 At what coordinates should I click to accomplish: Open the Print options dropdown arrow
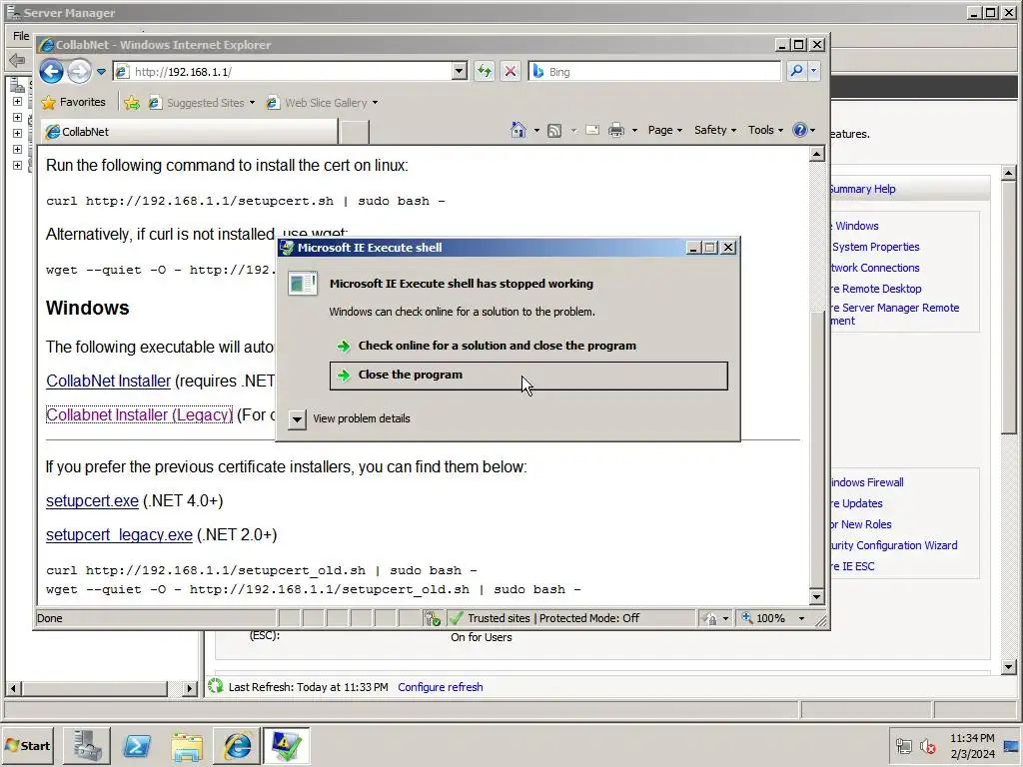tap(634, 131)
